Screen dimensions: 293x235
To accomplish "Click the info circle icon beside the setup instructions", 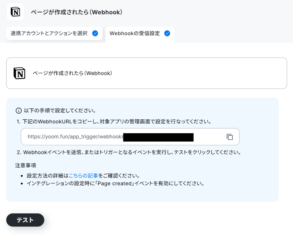I will click(19, 111).
